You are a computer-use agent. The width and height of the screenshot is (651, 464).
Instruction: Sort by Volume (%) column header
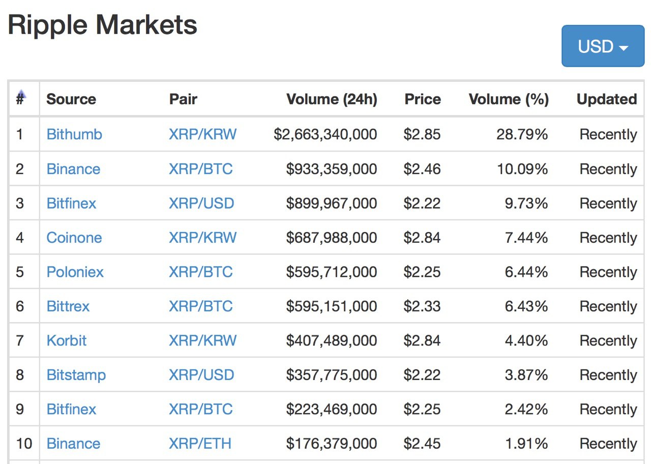[509, 99]
